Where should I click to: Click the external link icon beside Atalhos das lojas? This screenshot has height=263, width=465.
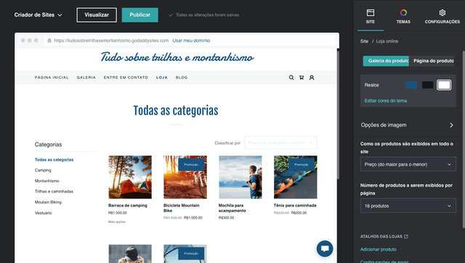pyautogui.click(x=406, y=236)
